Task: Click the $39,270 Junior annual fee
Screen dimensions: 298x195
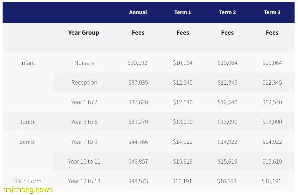Action: coord(138,122)
